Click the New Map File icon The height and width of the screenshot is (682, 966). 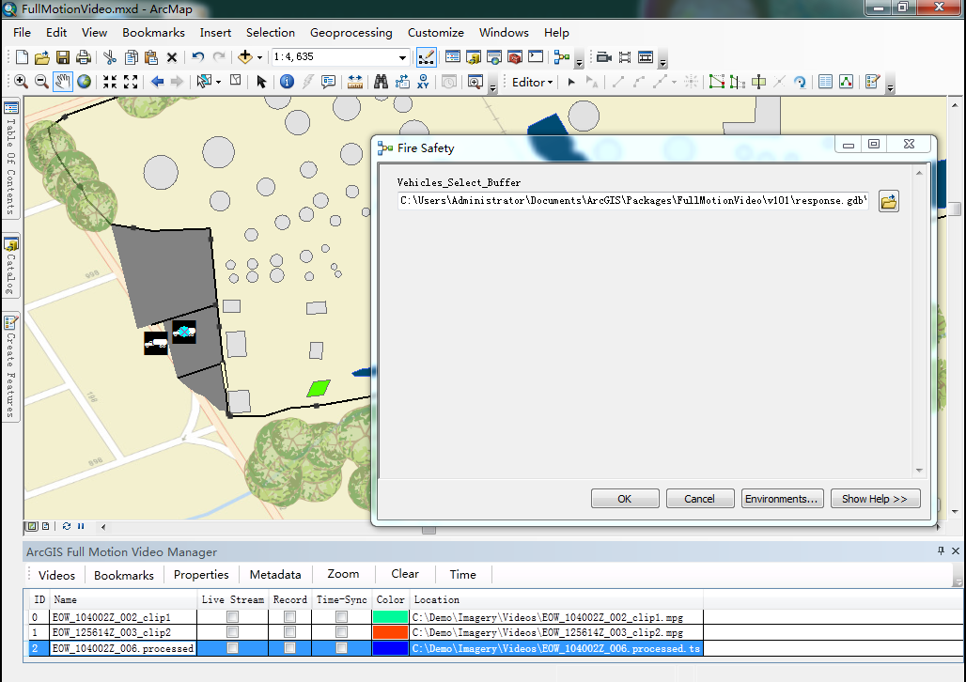[x=22, y=57]
